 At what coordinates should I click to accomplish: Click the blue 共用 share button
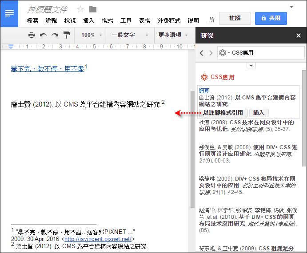pos(271,18)
